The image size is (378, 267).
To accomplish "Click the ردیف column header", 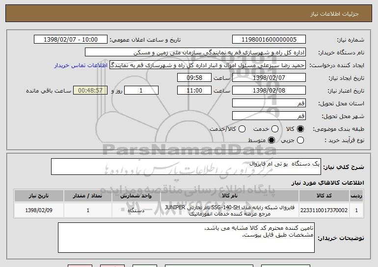I will click(356, 196).
